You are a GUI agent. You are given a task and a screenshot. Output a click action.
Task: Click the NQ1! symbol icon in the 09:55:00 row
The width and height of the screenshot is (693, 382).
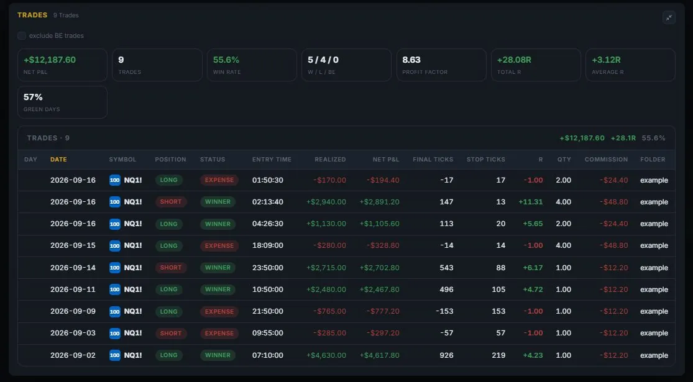pyautogui.click(x=115, y=333)
